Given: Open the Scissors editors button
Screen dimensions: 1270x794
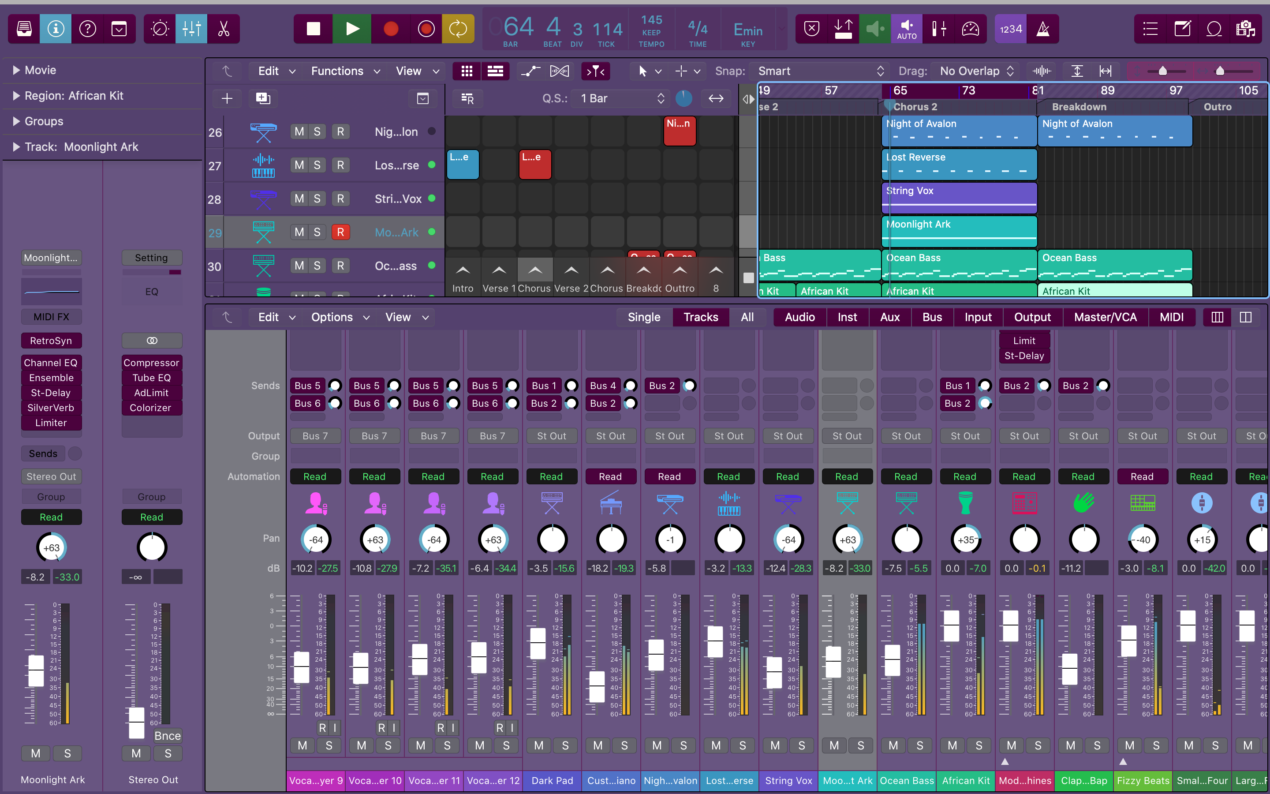Looking at the screenshot, I should pos(224,29).
